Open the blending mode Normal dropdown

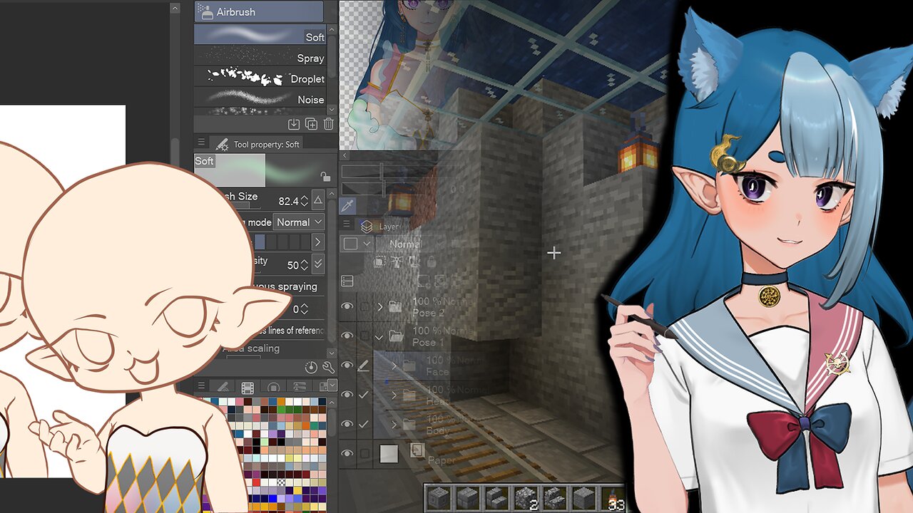(x=300, y=222)
